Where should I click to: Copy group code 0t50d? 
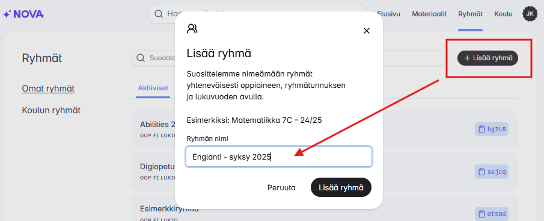click(x=491, y=214)
